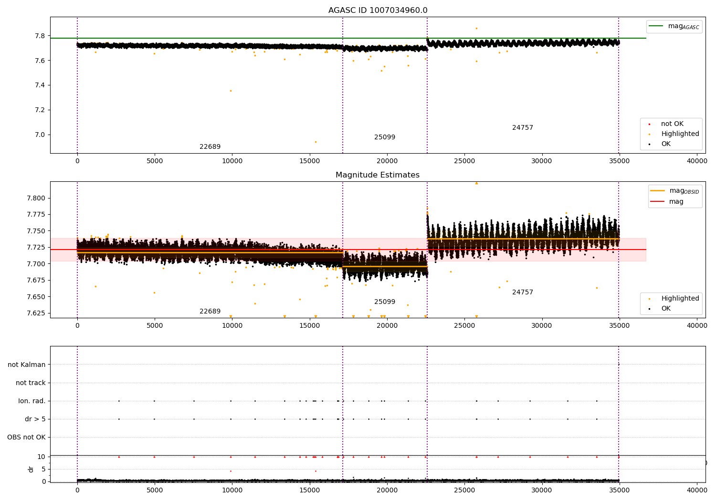Viewport: 716px width, 501px height.
Task: Click the 24757 label in the top plot
Action: click(x=523, y=128)
